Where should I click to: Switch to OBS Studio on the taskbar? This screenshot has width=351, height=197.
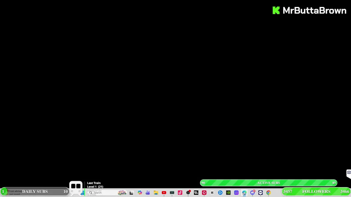tap(188, 193)
